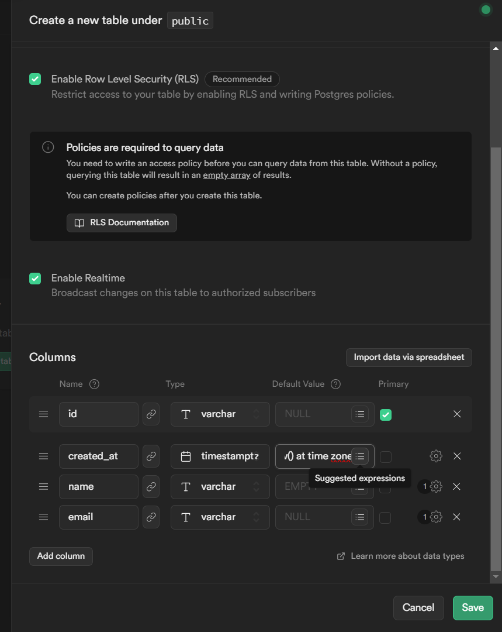Open foreign key settings for the id column

[151, 414]
